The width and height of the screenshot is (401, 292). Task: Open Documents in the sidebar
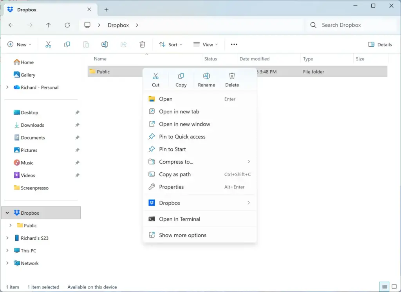point(33,138)
